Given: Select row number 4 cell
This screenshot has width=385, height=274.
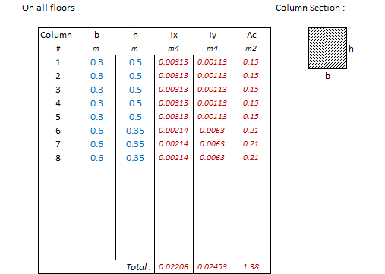Looking at the screenshot, I should coord(58,103).
